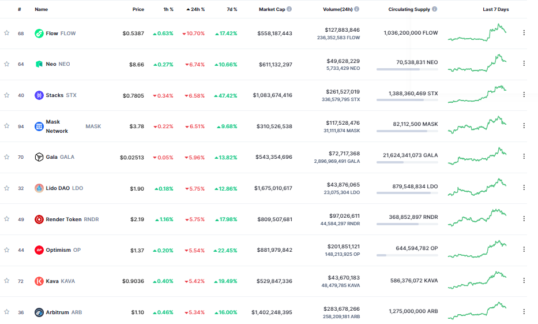Star Optimism for the watchlist
The image size is (538, 324).
tap(6, 249)
